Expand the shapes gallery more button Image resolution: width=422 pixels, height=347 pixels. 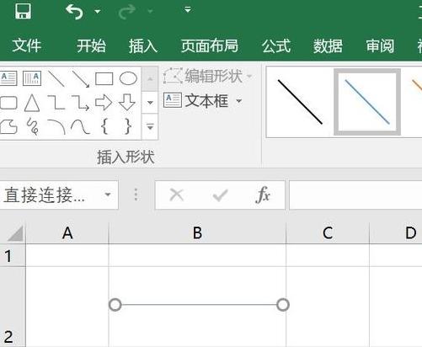point(150,127)
